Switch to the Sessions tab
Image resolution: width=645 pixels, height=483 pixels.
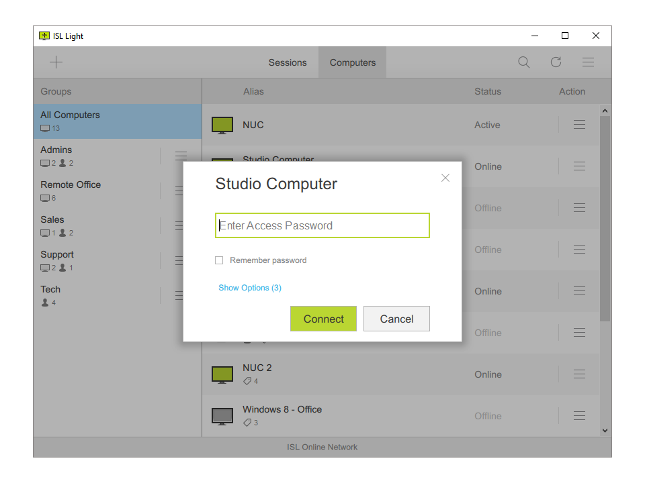(x=288, y=62)
